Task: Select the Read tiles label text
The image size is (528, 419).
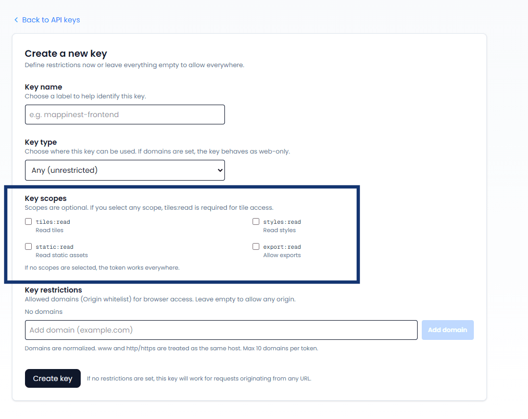Action: [x=49, y=230]
